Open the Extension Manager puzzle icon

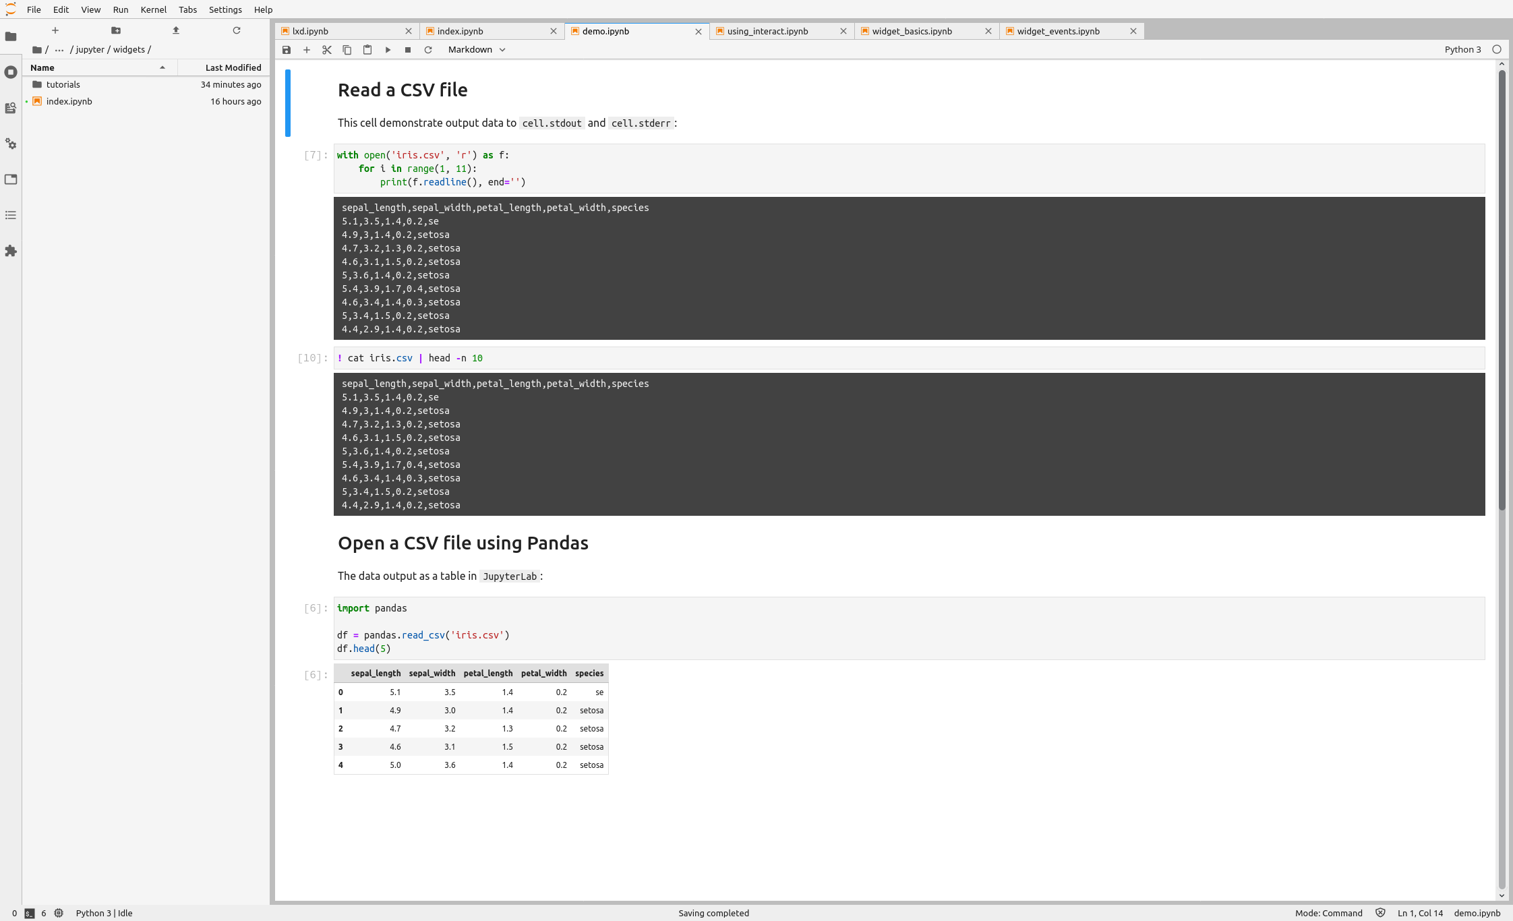click(11, 251)
